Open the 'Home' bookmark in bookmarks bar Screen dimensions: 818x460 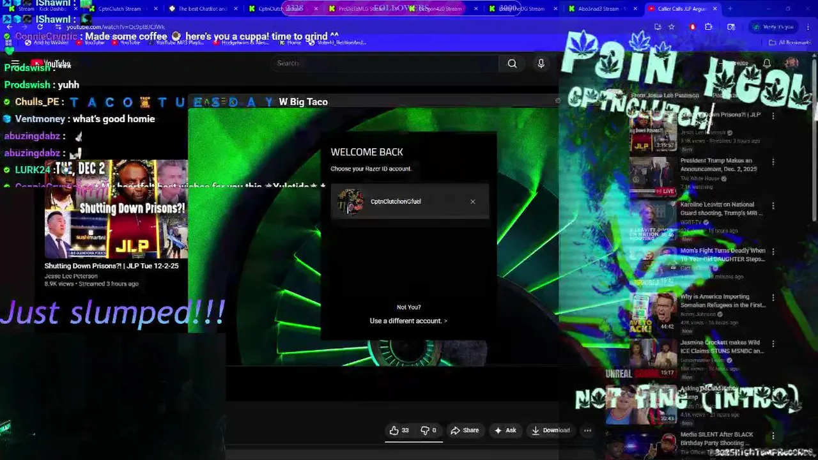coord(291,42)
